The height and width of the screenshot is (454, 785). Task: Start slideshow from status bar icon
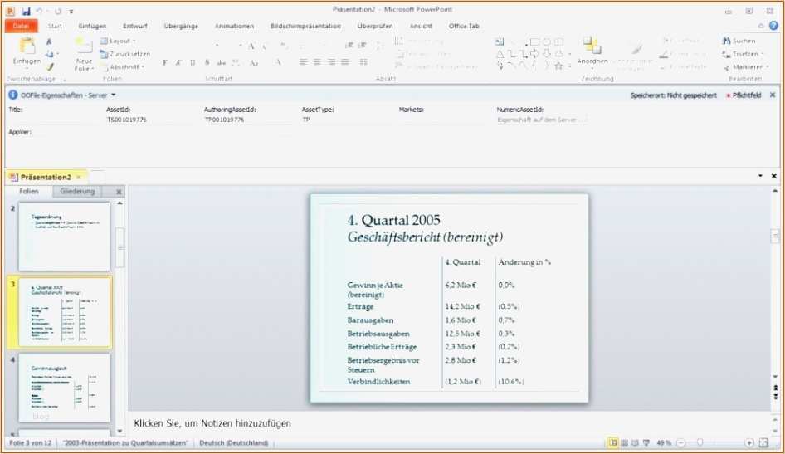[x=645, y=443]
